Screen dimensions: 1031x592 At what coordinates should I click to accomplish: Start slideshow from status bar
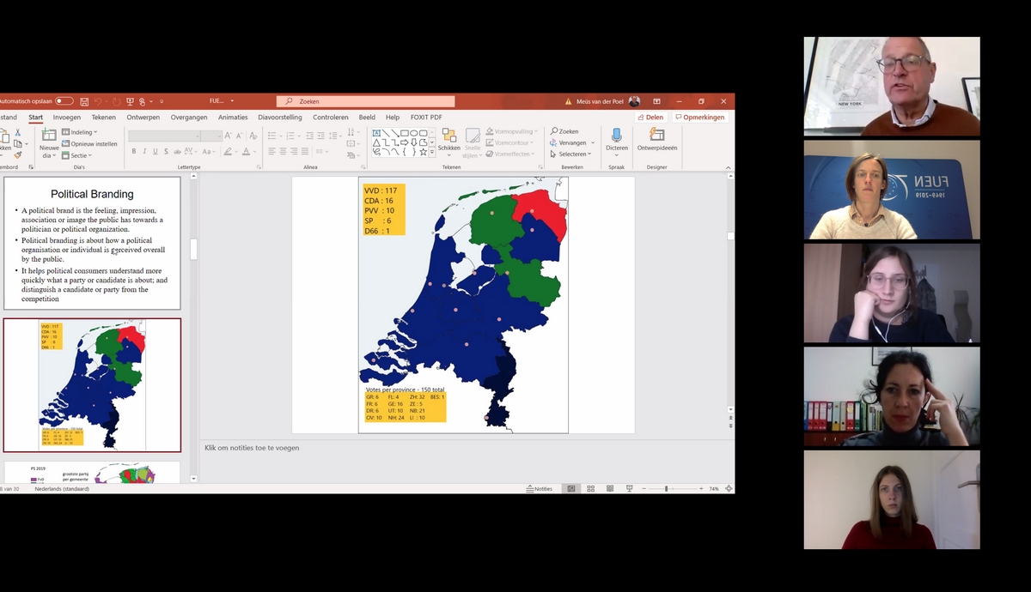point(629,488)
